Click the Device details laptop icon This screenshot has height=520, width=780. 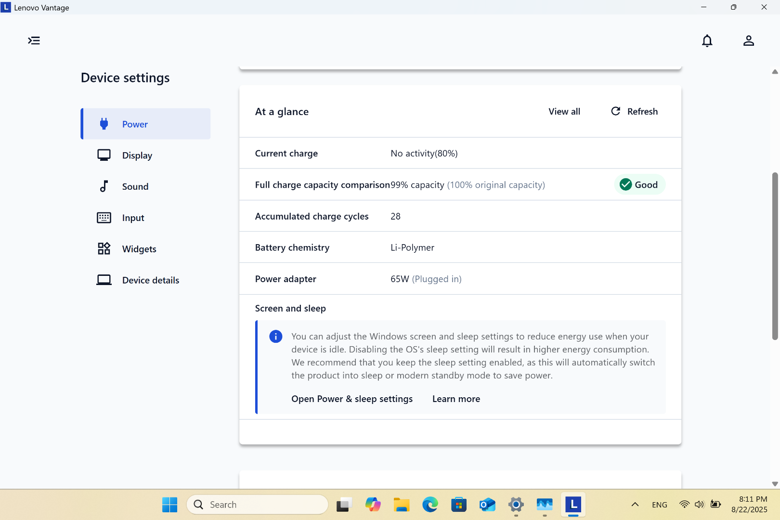click(x=104, y=280)
